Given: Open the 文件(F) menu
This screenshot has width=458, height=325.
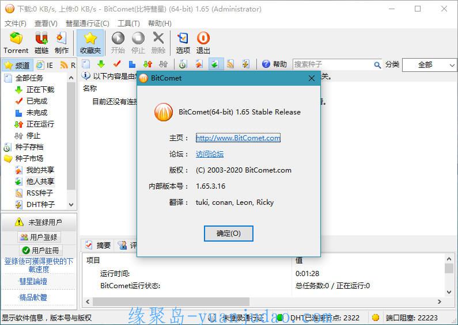Looking at the screenshot, I should point(15,24).
